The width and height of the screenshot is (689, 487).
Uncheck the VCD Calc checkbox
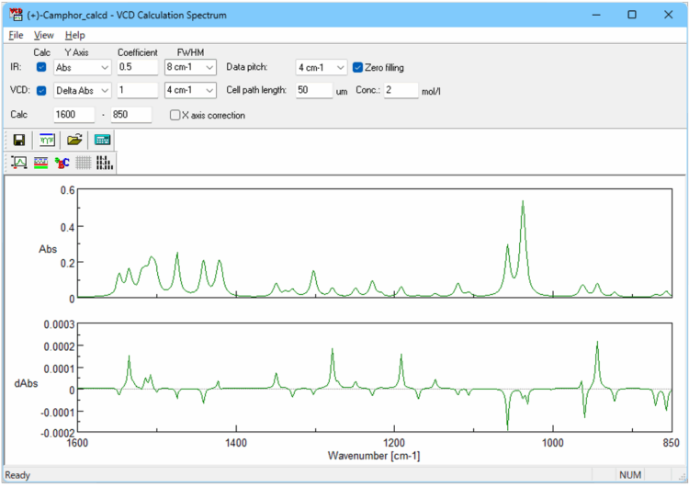point(41,90)
